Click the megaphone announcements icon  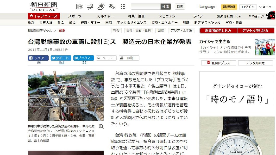coord(90,7)
